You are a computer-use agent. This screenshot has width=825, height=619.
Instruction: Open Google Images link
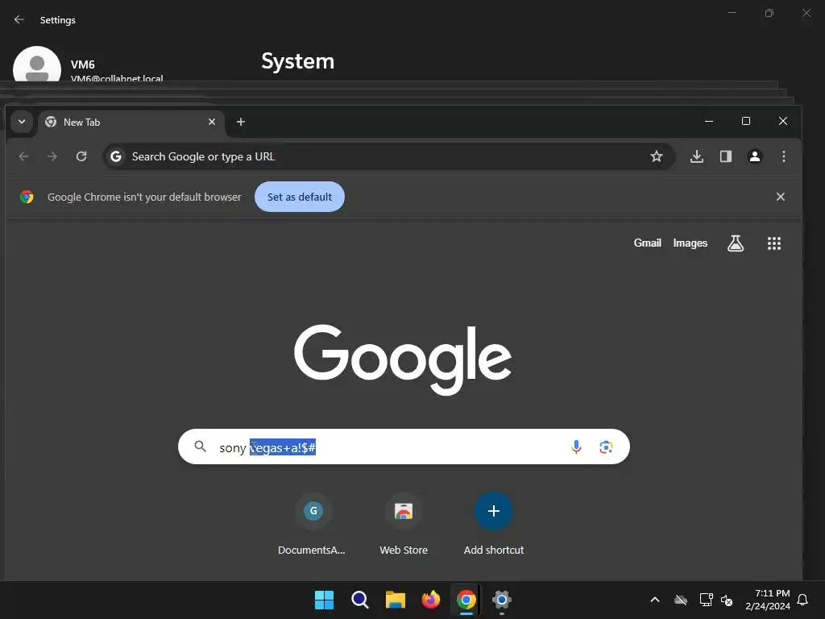pyautogui.click(x=690, y=243)
